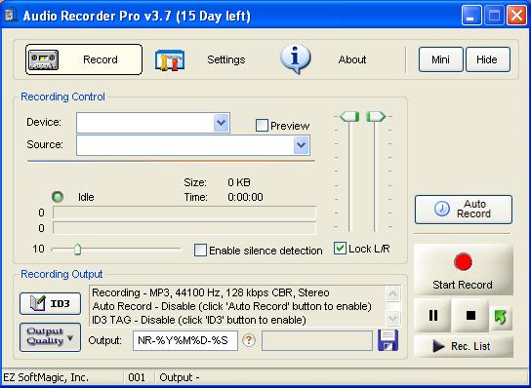Enable silence detection checkbox

[200, 251]
